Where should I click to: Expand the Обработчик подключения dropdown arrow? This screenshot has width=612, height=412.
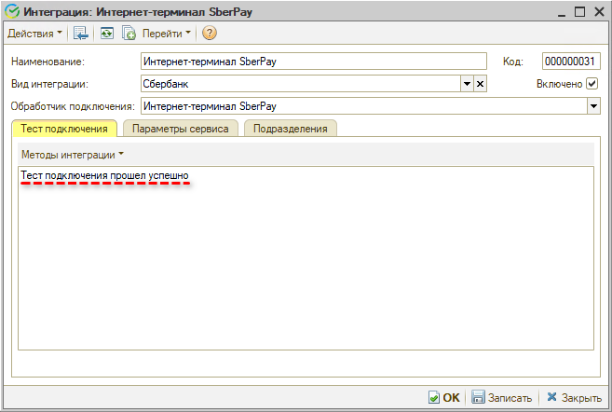[x=593, y=106]
